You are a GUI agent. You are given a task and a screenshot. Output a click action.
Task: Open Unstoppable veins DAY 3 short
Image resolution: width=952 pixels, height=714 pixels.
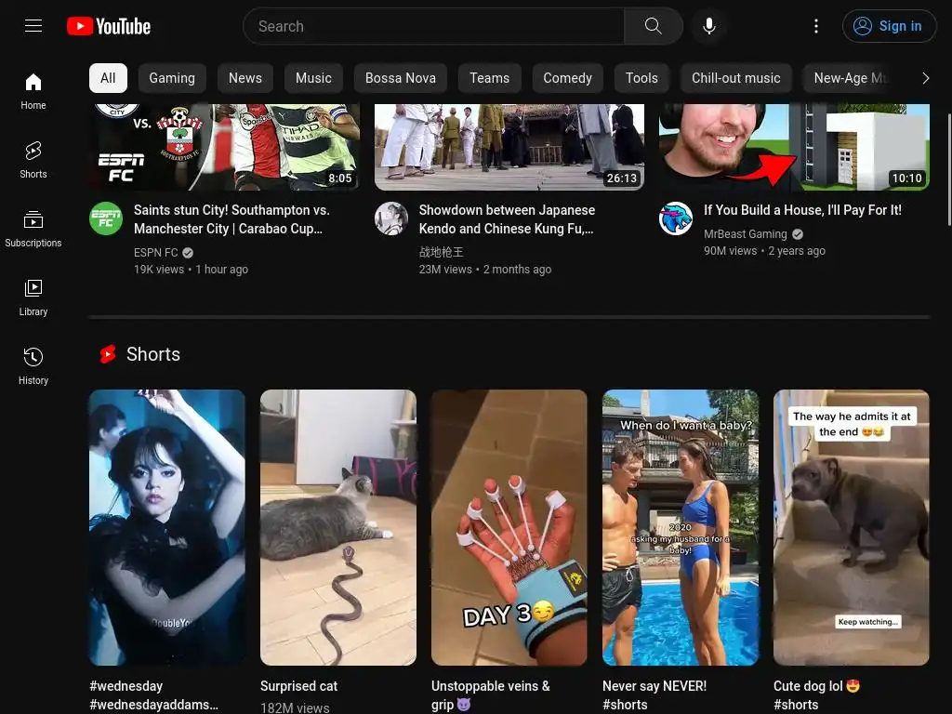(x=509, y=528)
